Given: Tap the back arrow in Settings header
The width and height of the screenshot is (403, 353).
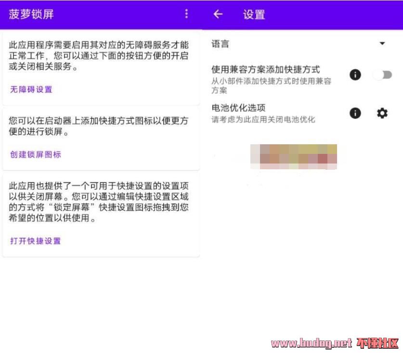Looking at the screenshot, I should [218, 14].
